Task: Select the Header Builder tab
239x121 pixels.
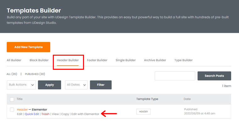Action: 68,60
